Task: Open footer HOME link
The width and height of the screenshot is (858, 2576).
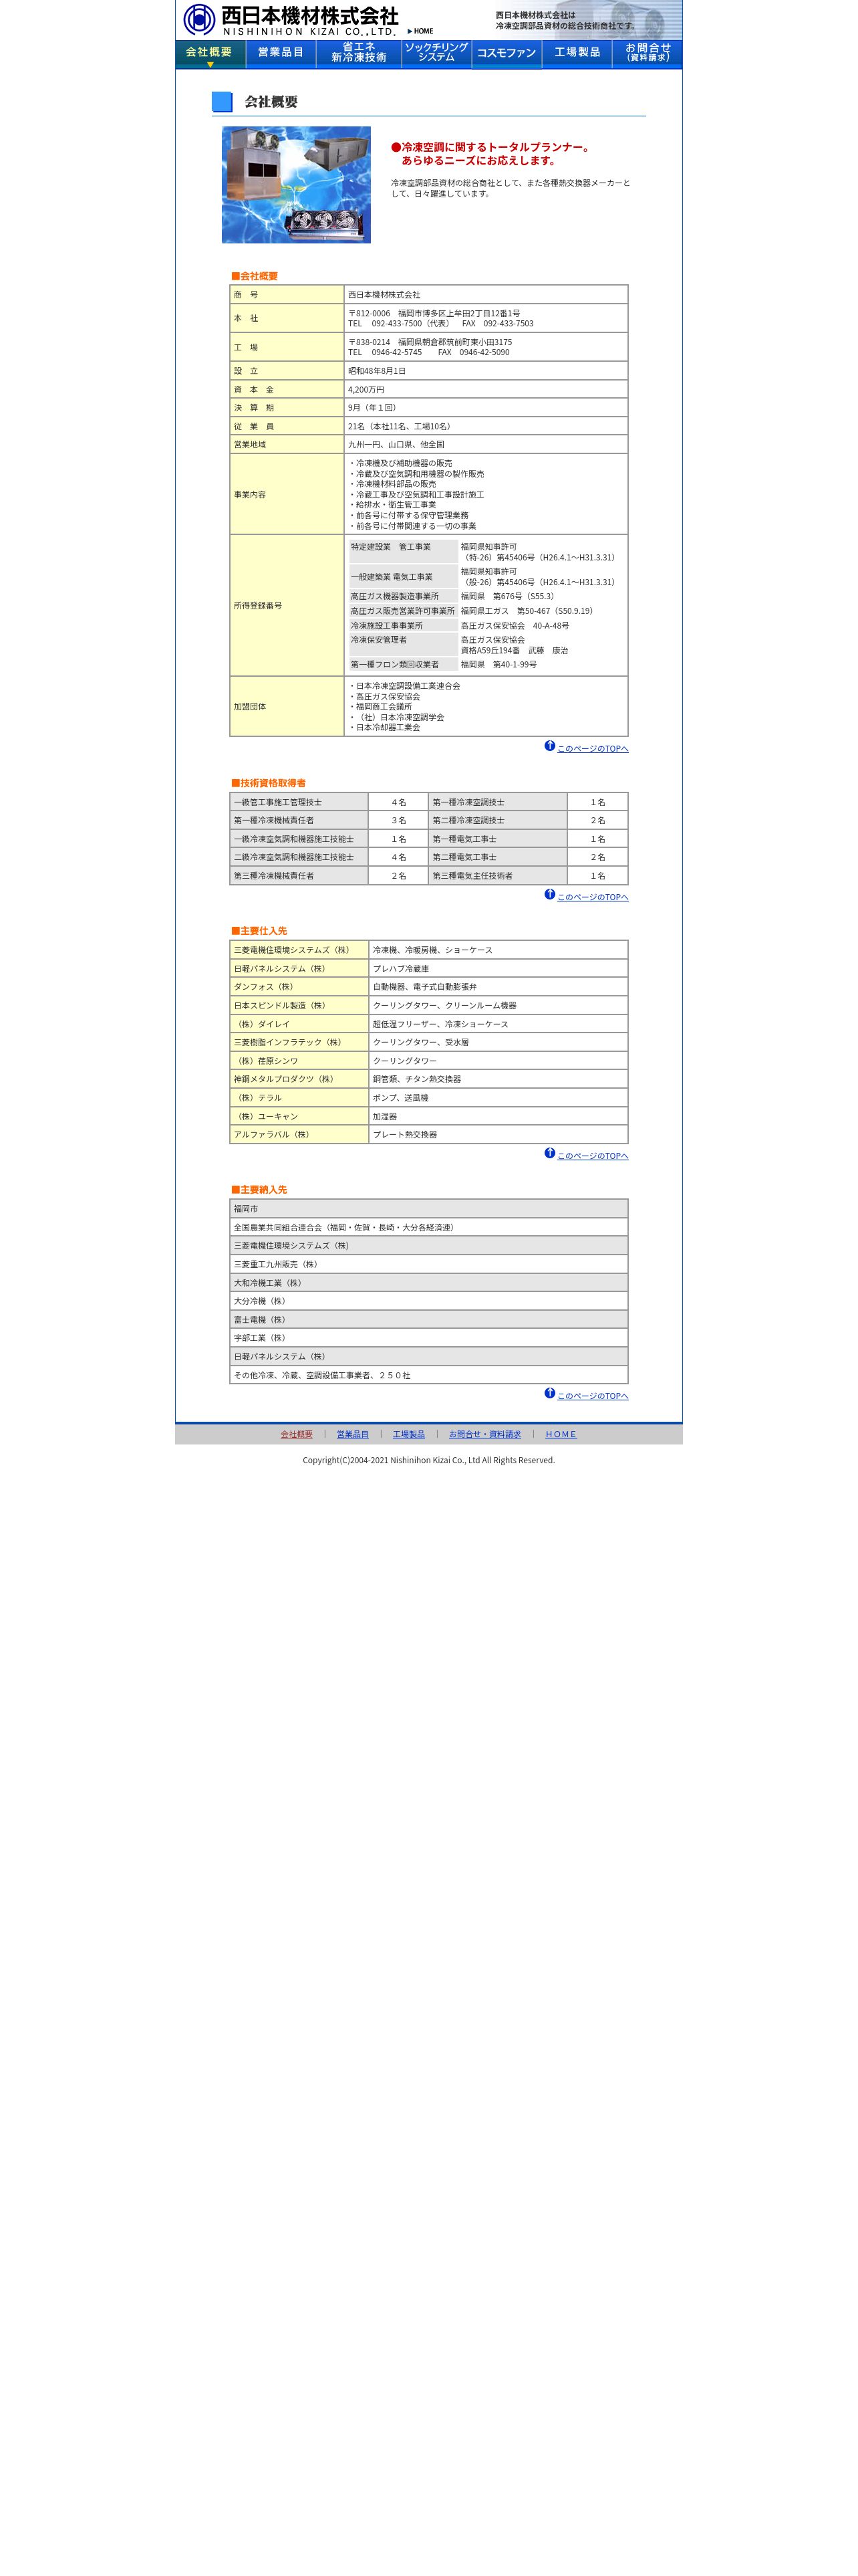Action: (561, 1434)
